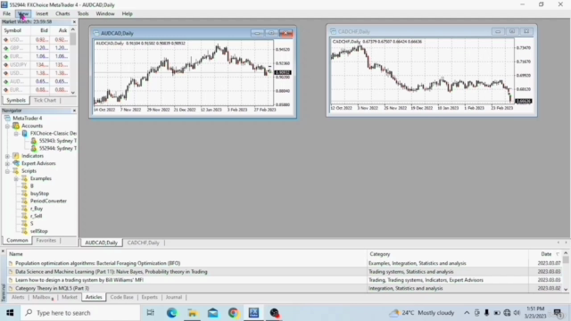Click the Accounts folder icon
571x321 pixels.
[16, 126]
